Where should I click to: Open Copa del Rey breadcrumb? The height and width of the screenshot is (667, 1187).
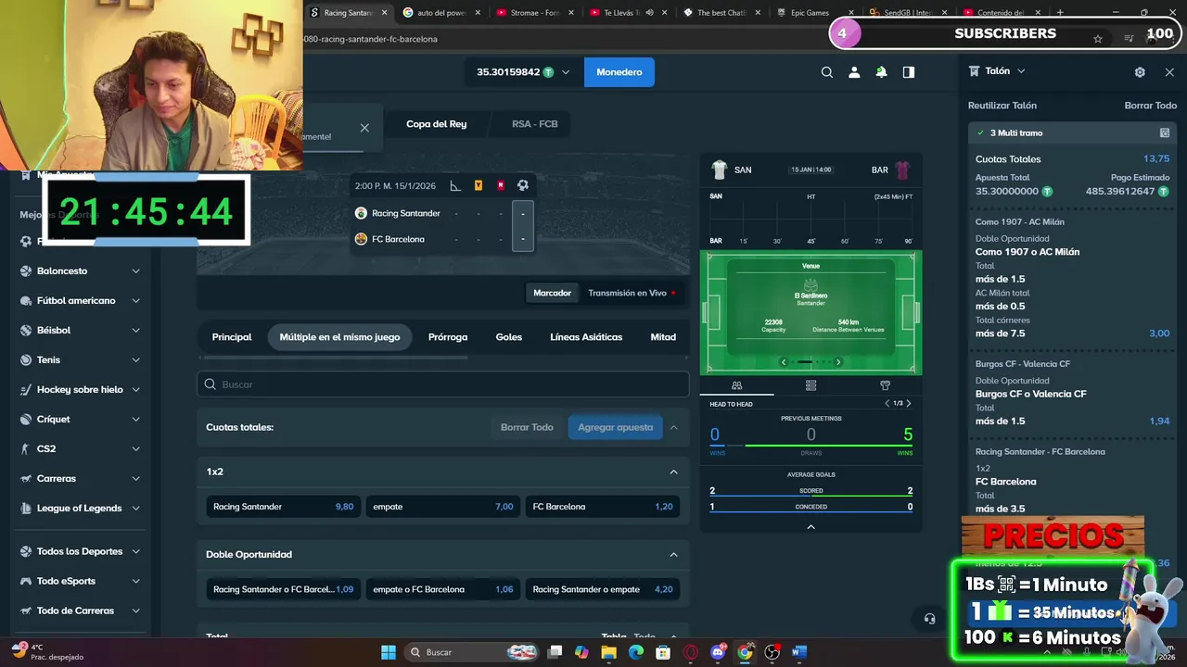point(436,124)
